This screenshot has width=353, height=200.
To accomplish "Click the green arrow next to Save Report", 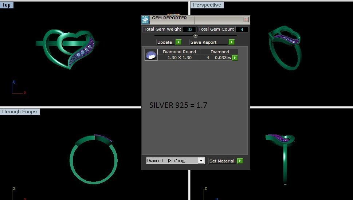I will (231, 42).
